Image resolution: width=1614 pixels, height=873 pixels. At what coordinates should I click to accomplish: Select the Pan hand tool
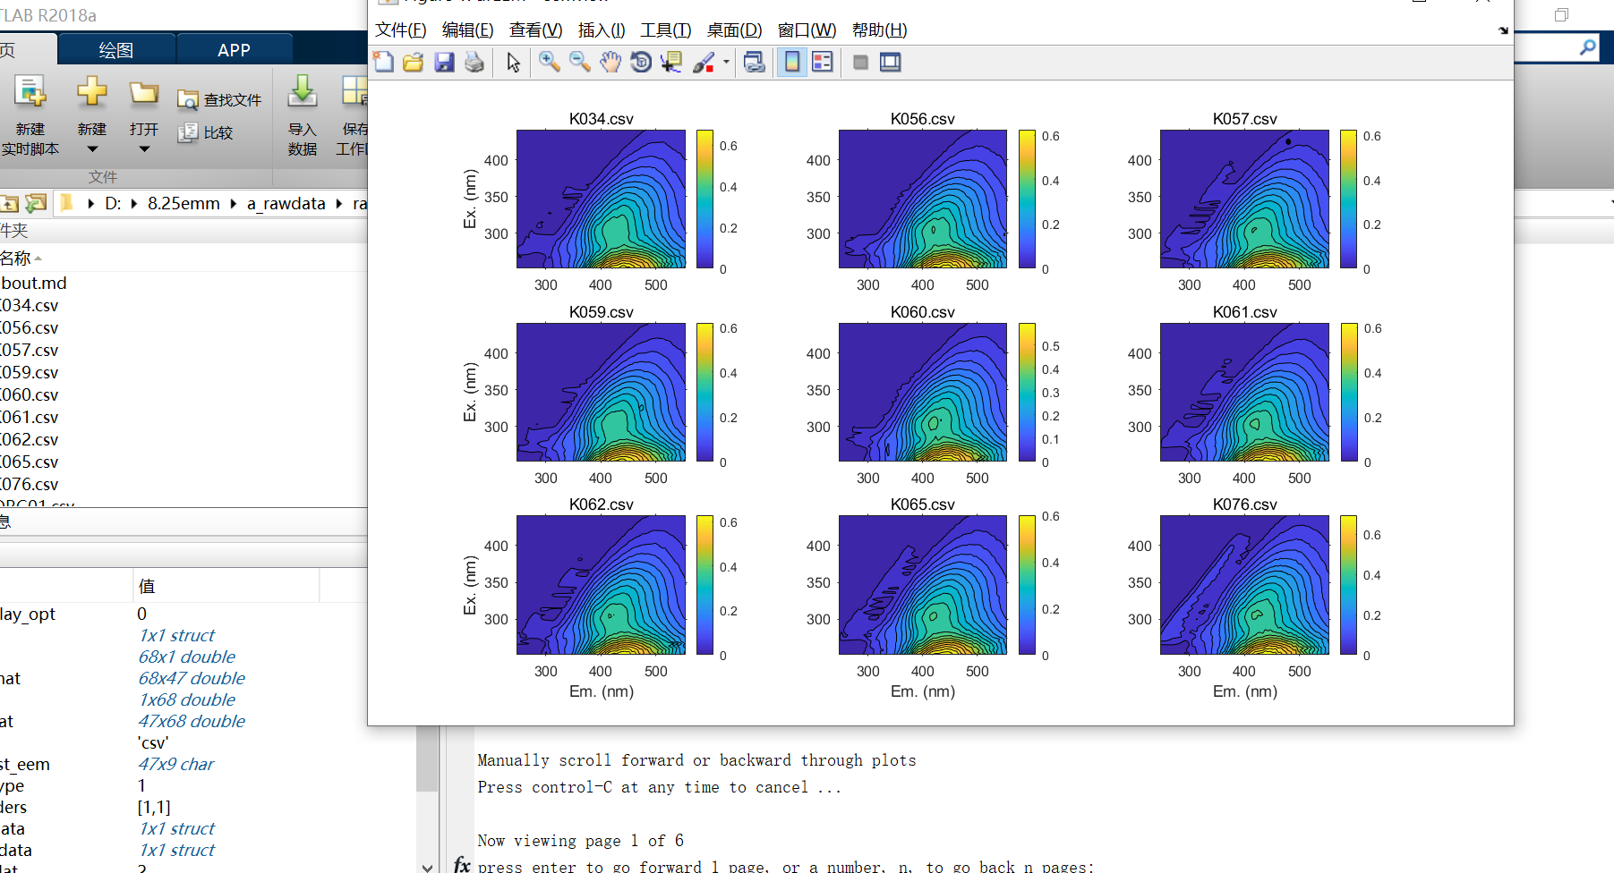[x=611, y=62]
